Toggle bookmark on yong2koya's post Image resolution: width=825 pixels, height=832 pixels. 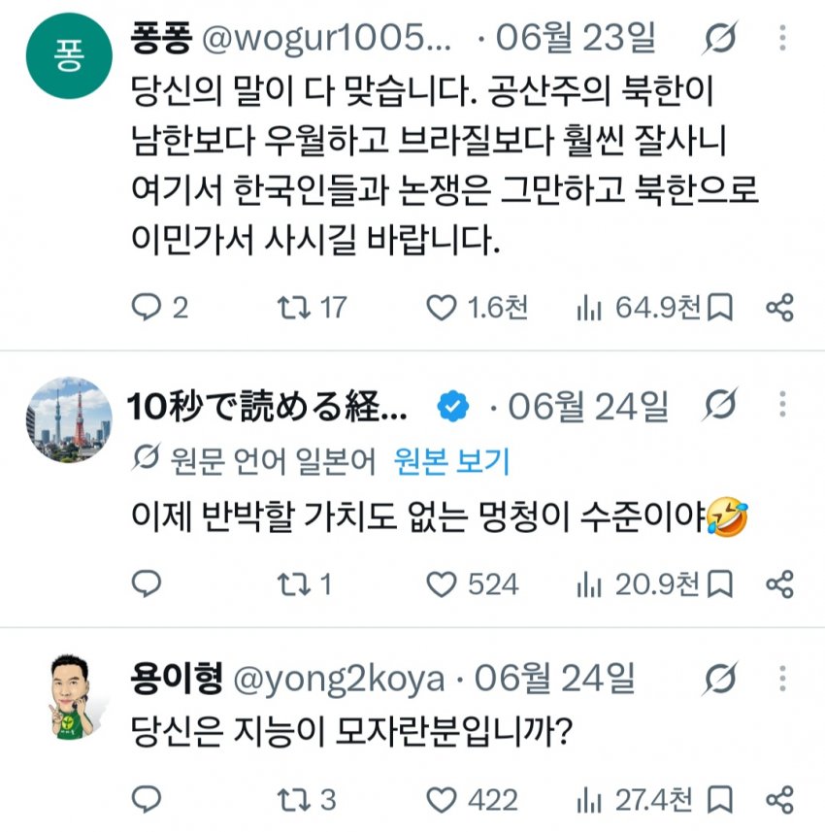pyautogui.click(x=720, y=800)
